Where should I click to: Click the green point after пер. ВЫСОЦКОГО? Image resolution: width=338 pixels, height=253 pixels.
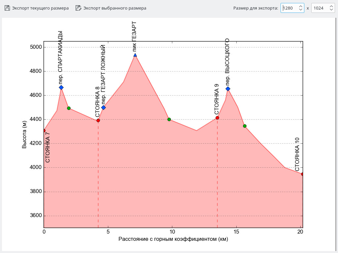[245, 126]
